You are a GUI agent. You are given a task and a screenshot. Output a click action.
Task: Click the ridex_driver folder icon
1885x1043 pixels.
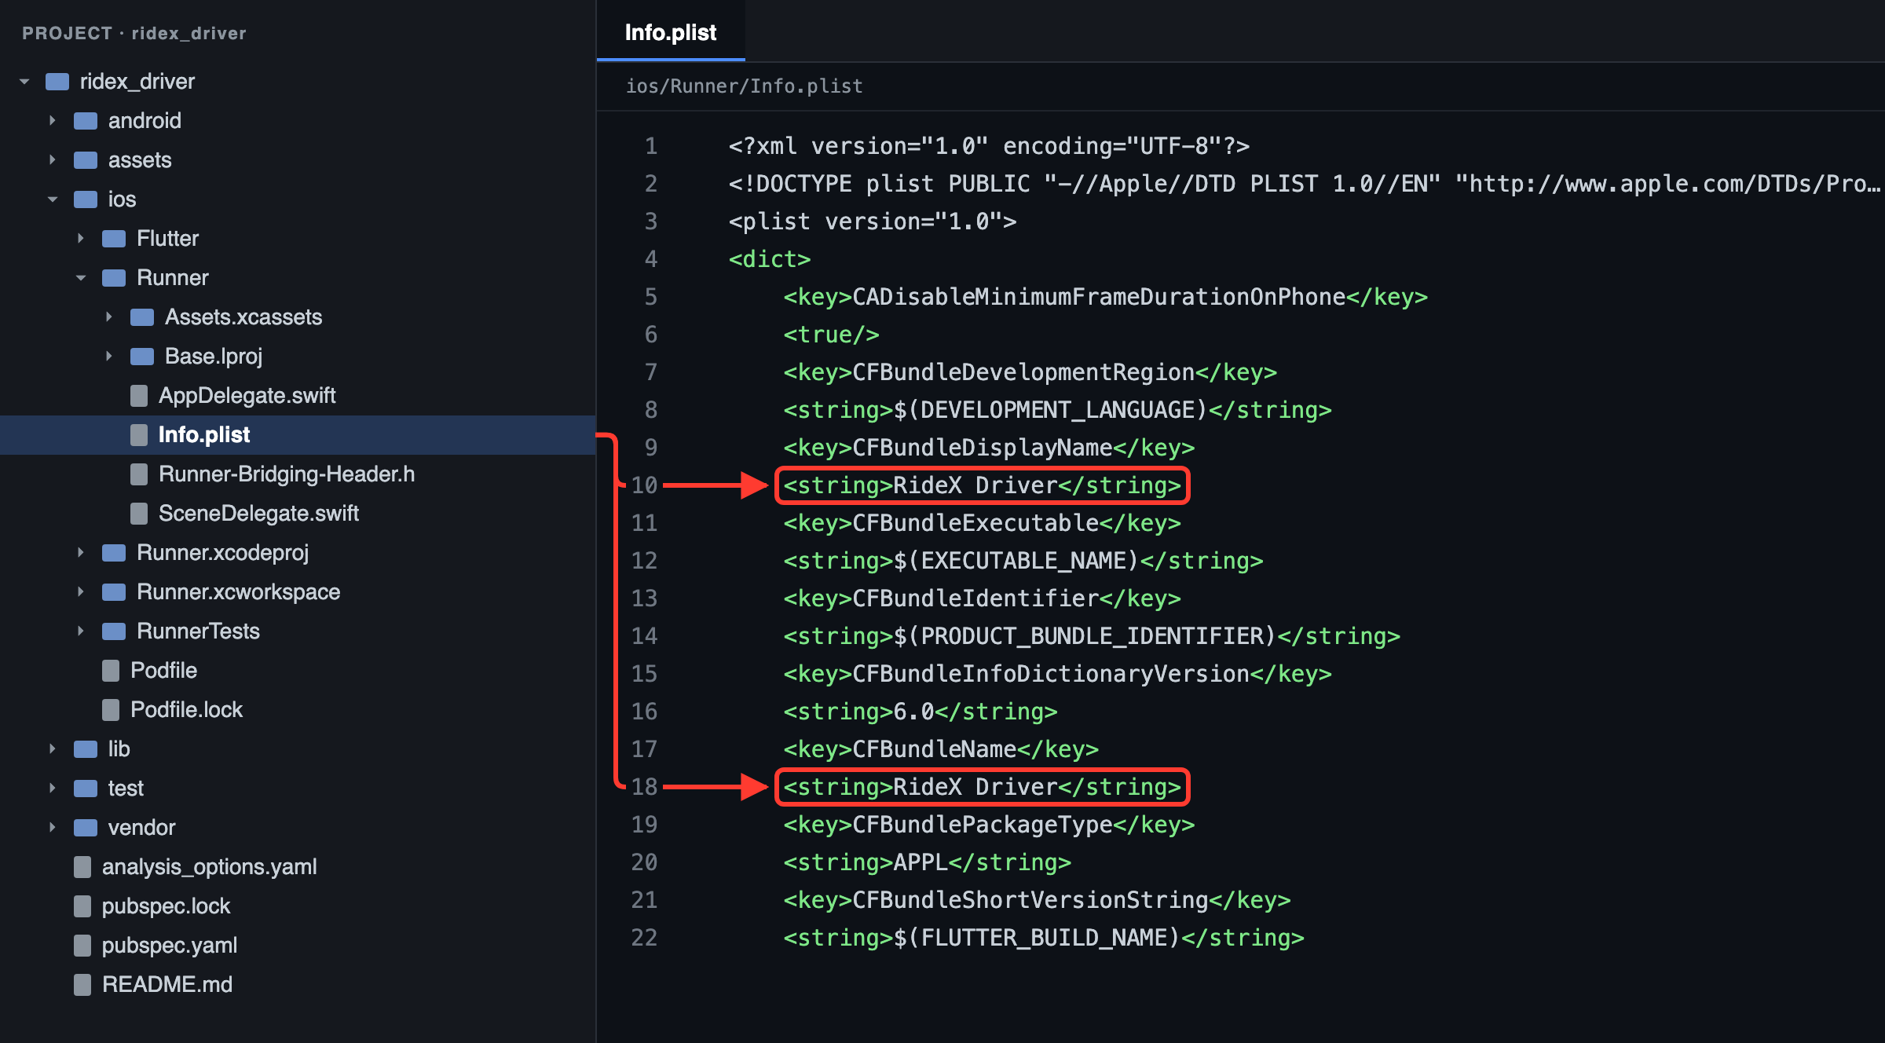(x=57, y=82)
